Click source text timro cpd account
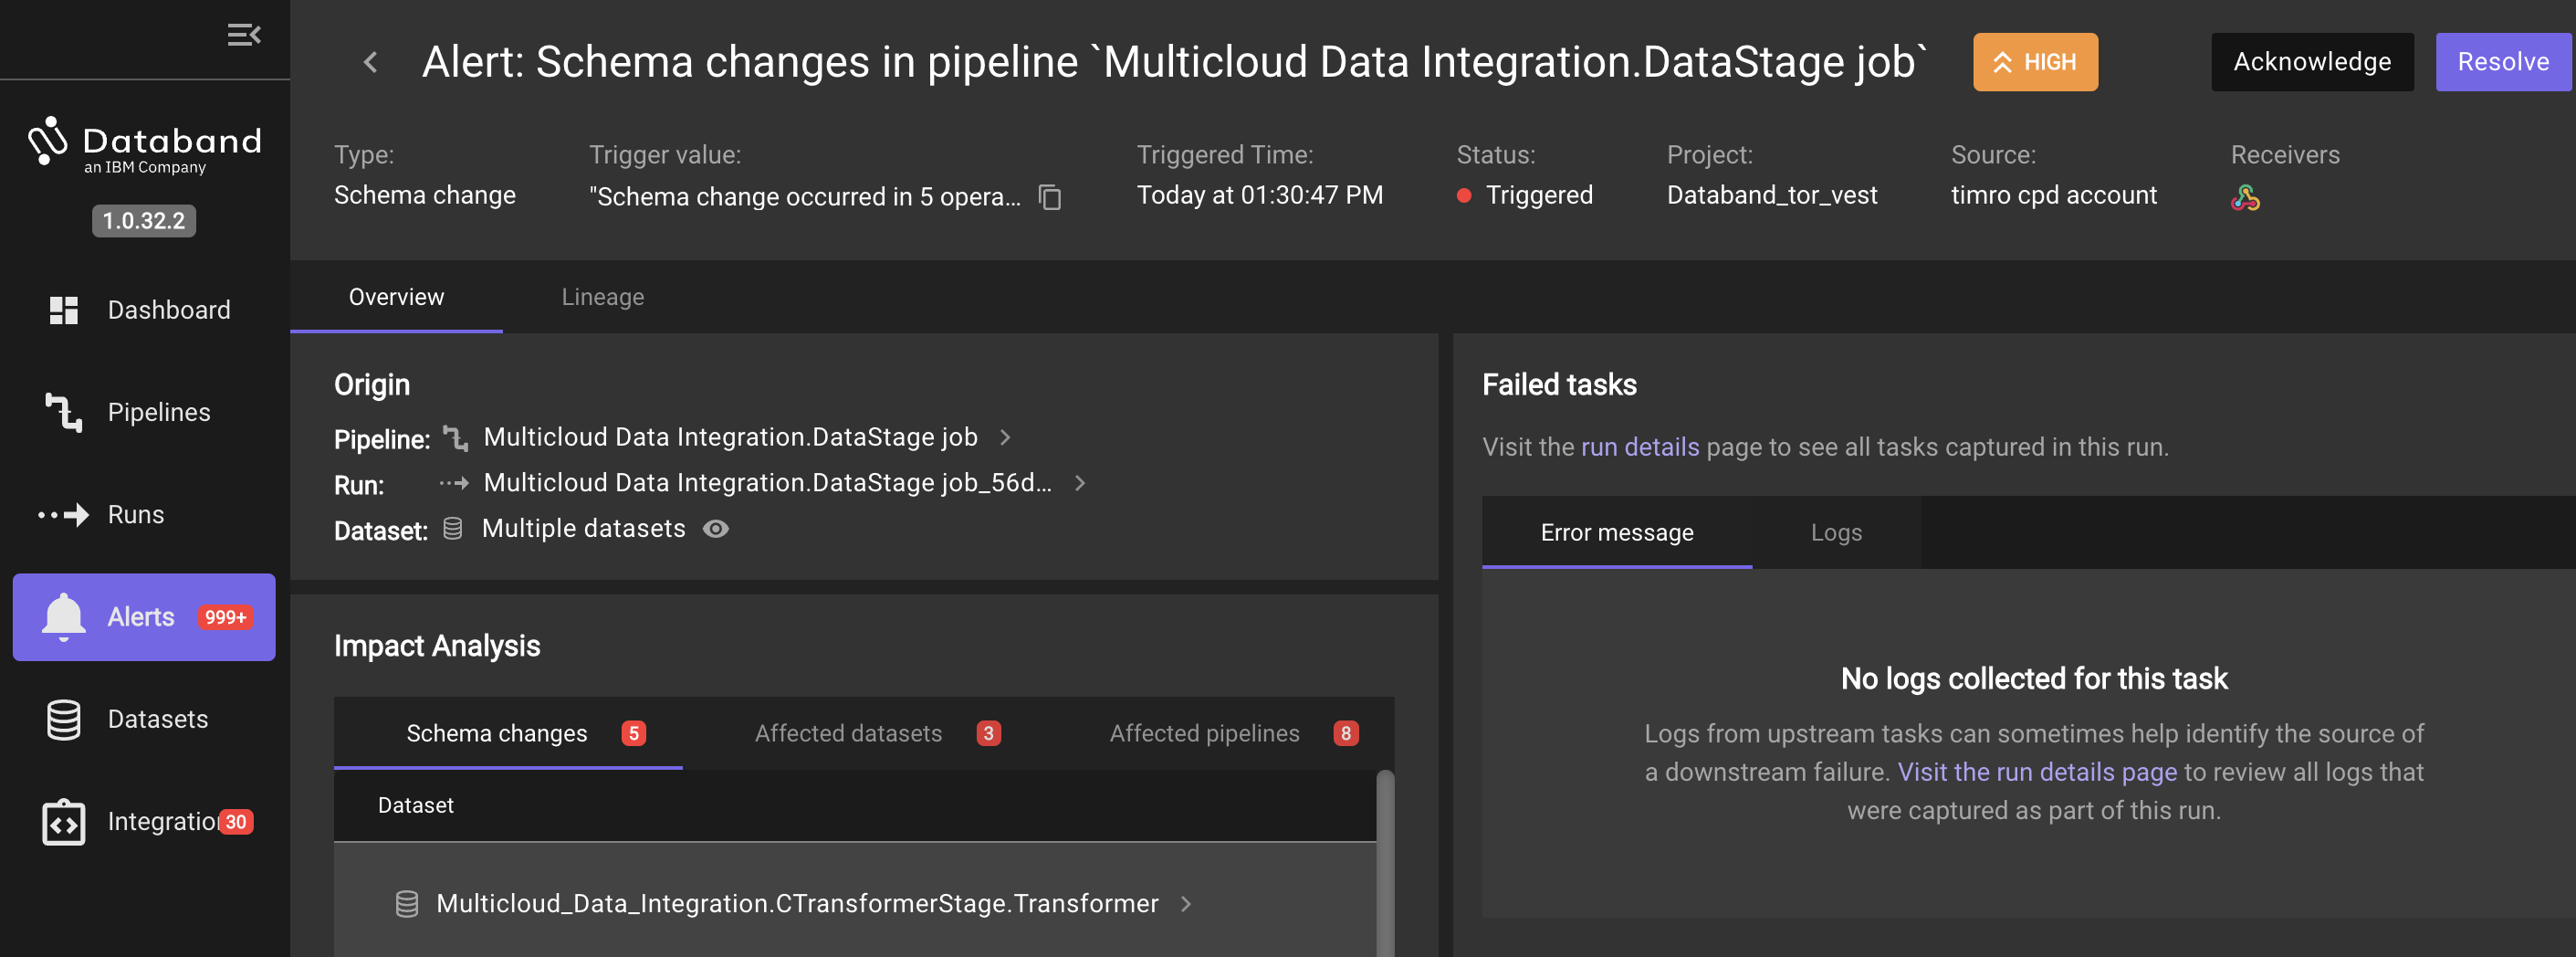This screenshot has height=957, width=2576. click(x=2053, y=195)
